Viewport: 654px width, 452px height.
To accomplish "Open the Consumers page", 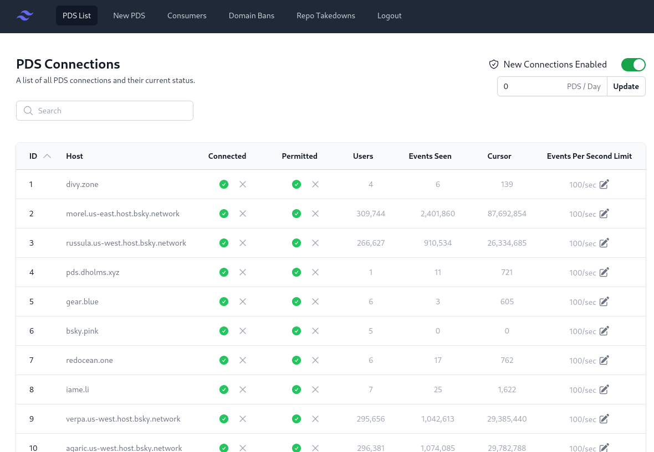I will click(x=187, y=15).
